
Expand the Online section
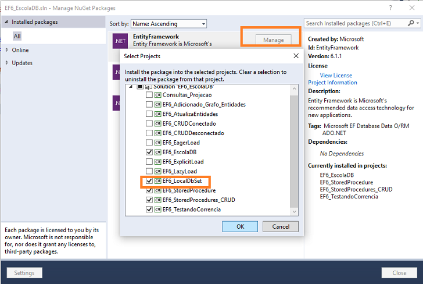pos(7,49)
